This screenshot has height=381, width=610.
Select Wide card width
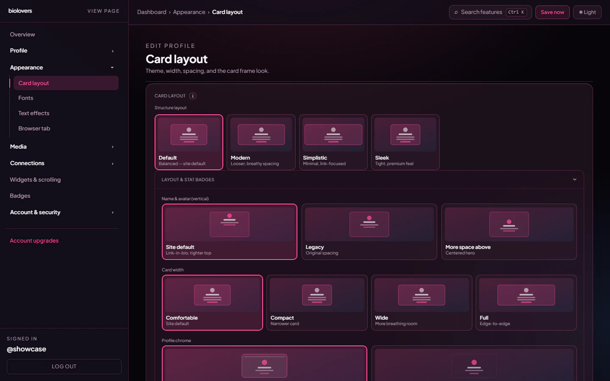421,303
